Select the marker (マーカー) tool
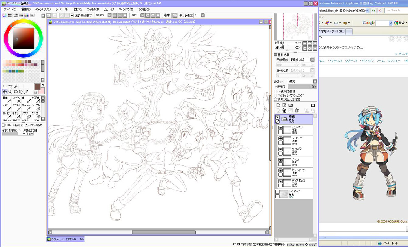 point(26,107)
